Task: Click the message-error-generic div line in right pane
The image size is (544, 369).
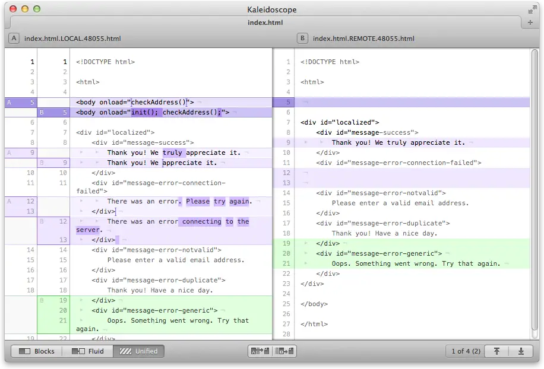Action: pyautogui.click(x=379, y=253)
